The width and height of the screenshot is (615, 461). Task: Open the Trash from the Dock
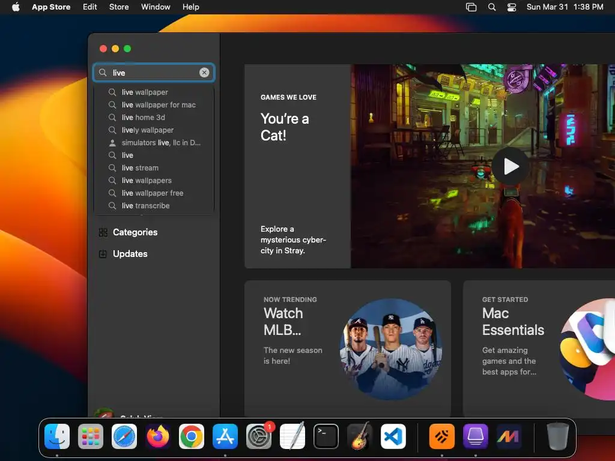(558, 436)
